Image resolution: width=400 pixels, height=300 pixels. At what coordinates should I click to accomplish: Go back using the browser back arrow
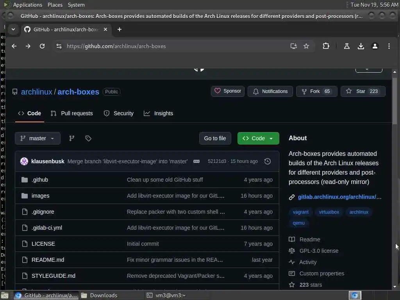point(14,46)
